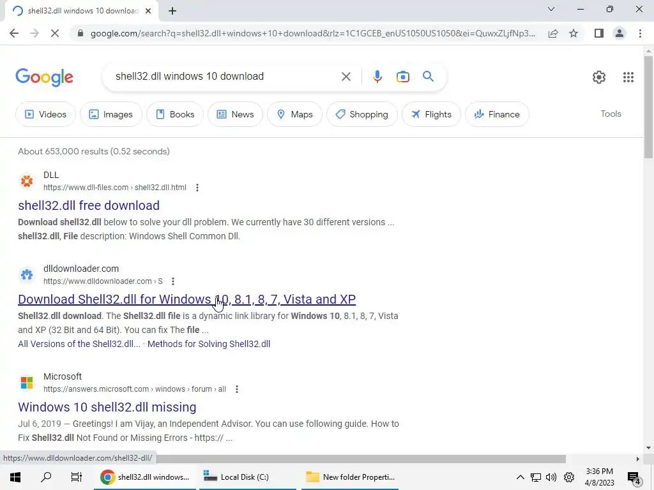Image resolution: width=654 pixels, height=490 pixels.
Task: Go back to the previous page
Action: pyautogui.click(x=14, y=33)
